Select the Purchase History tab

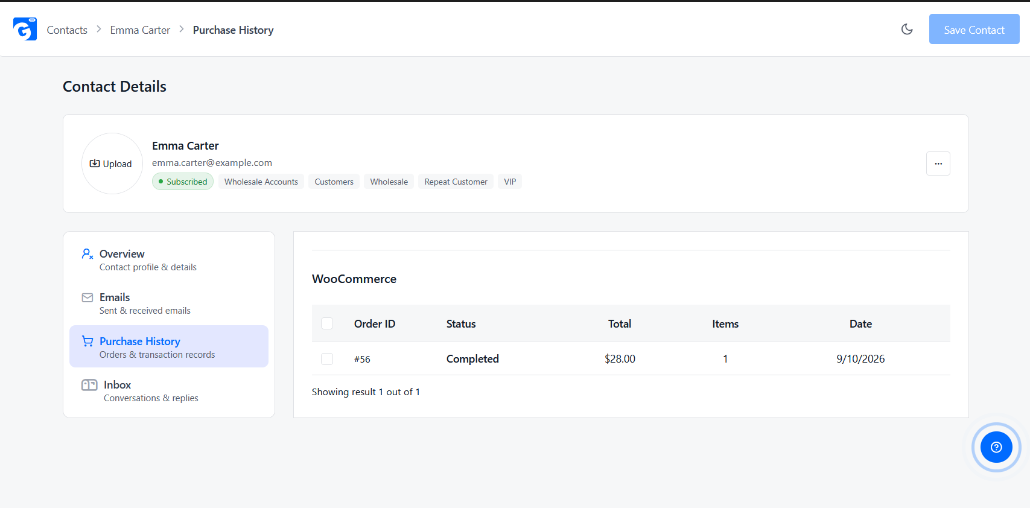pyautogui.click(x=169, y=346)
